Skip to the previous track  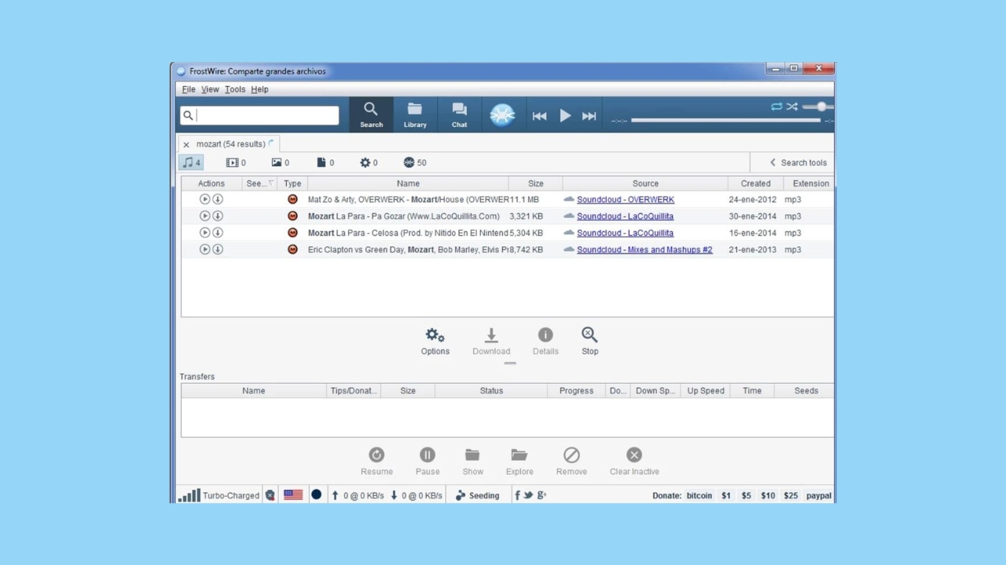539,116
